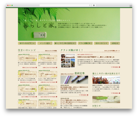Viewport: 138px width, 117px height.
Task: Click the お知らせ heading
Action: click(x=96, y=106)
